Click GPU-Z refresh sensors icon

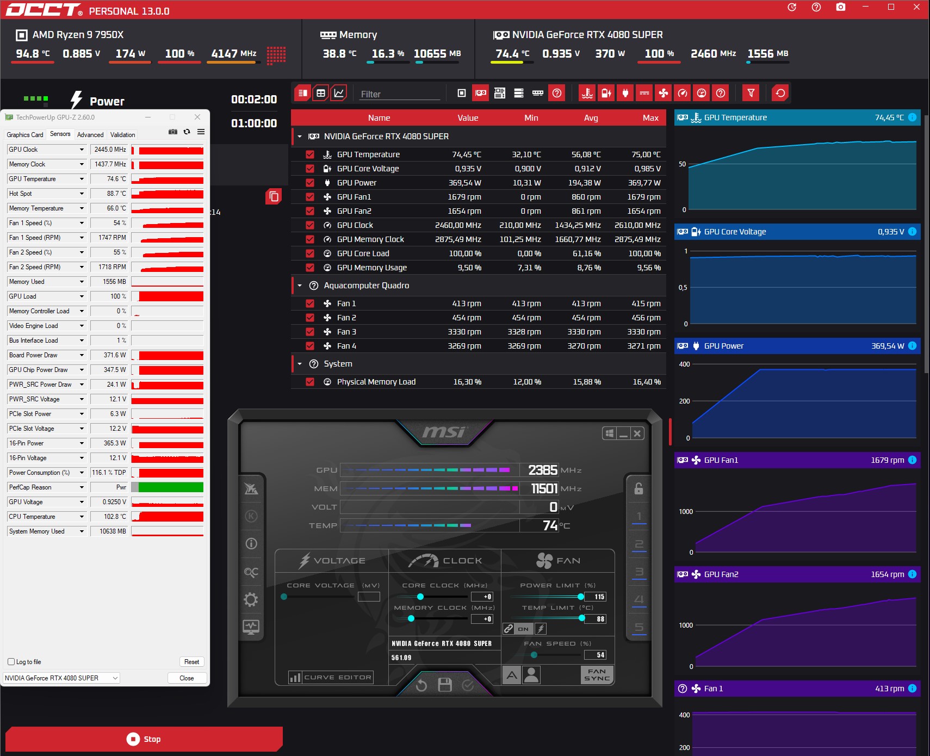pos(187,132)
